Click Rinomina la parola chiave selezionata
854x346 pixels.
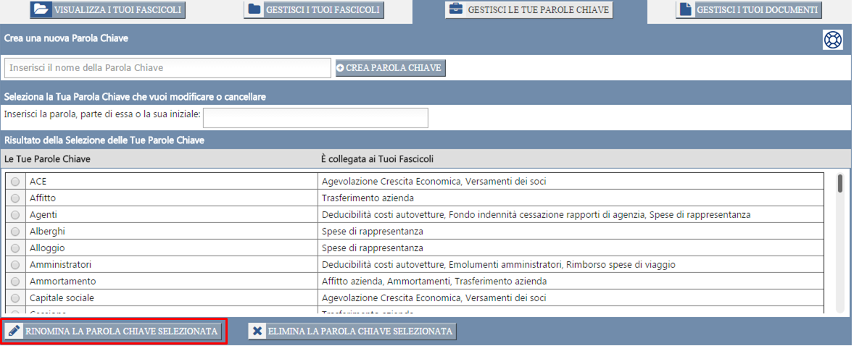coord(113,332)
